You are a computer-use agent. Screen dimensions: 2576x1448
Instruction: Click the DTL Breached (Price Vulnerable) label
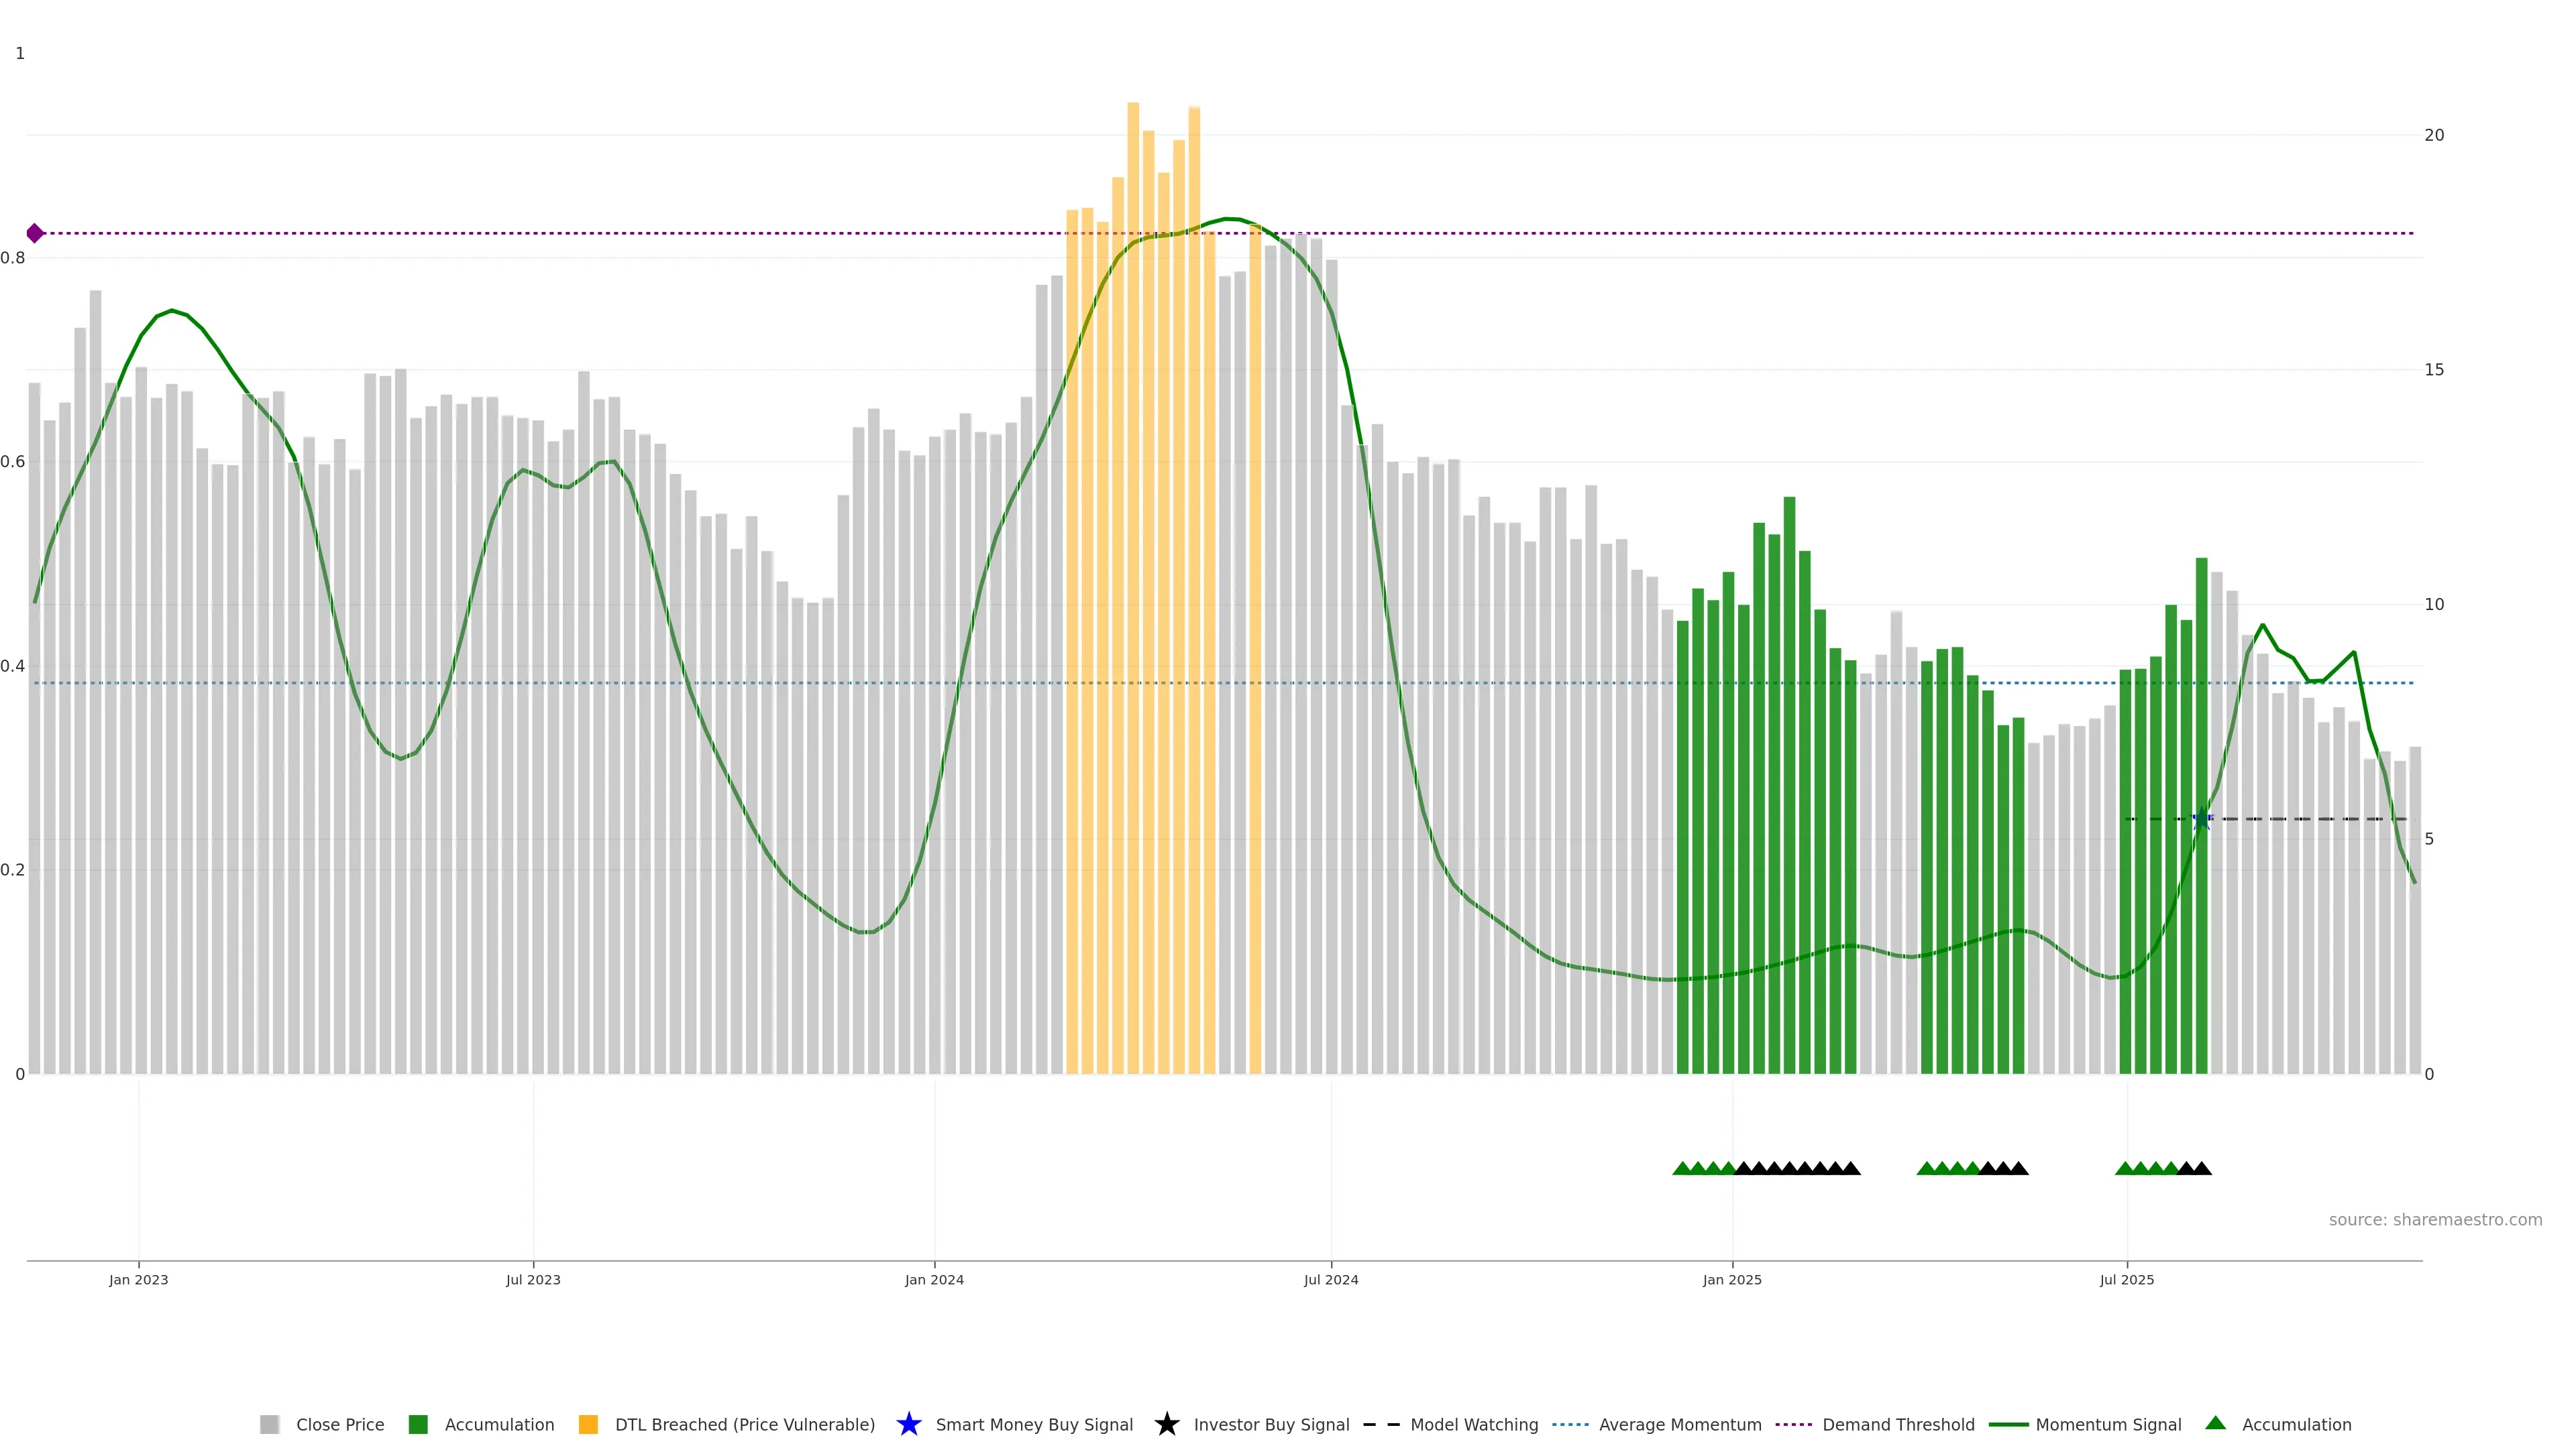pyautogui.click(x=744, y=1424)
